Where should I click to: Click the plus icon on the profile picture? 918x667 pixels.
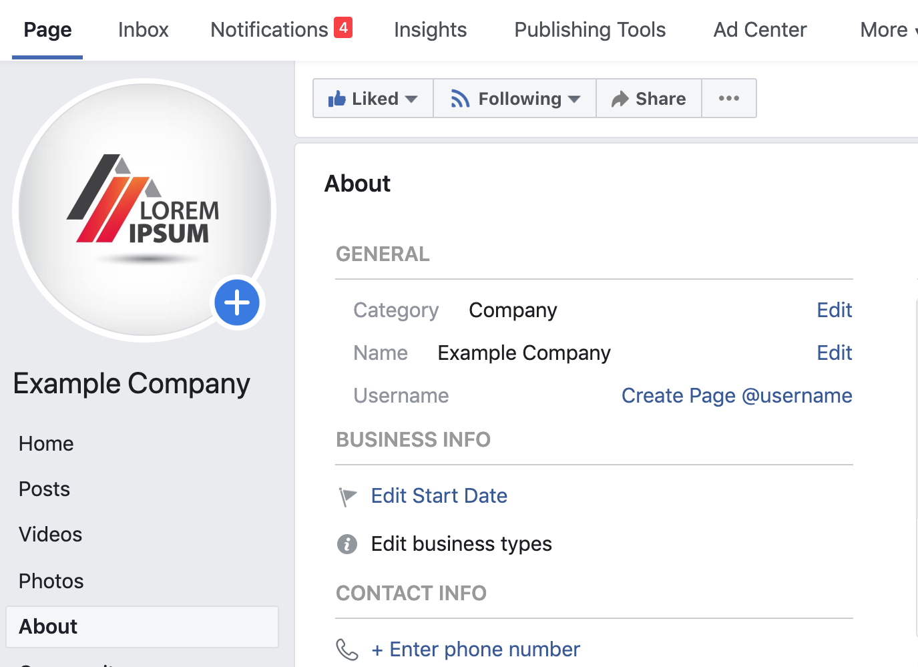(236, 302)
